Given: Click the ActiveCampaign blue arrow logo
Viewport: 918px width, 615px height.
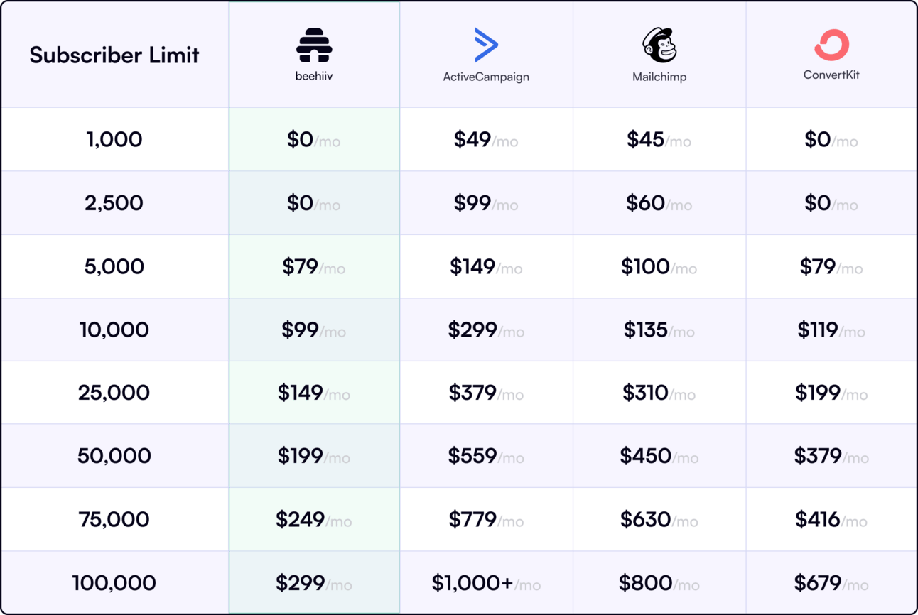Looking at the screenshot, I should (x=486, y=45).
